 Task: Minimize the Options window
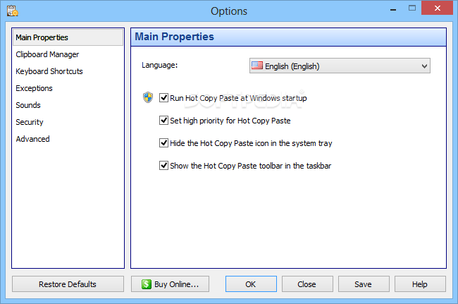(x=393, y=10)
